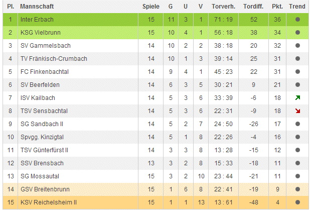The height and width of the screenshot is (210, 310).
Task: Click the trend dot for Inter Erbach
Action: 297,20
